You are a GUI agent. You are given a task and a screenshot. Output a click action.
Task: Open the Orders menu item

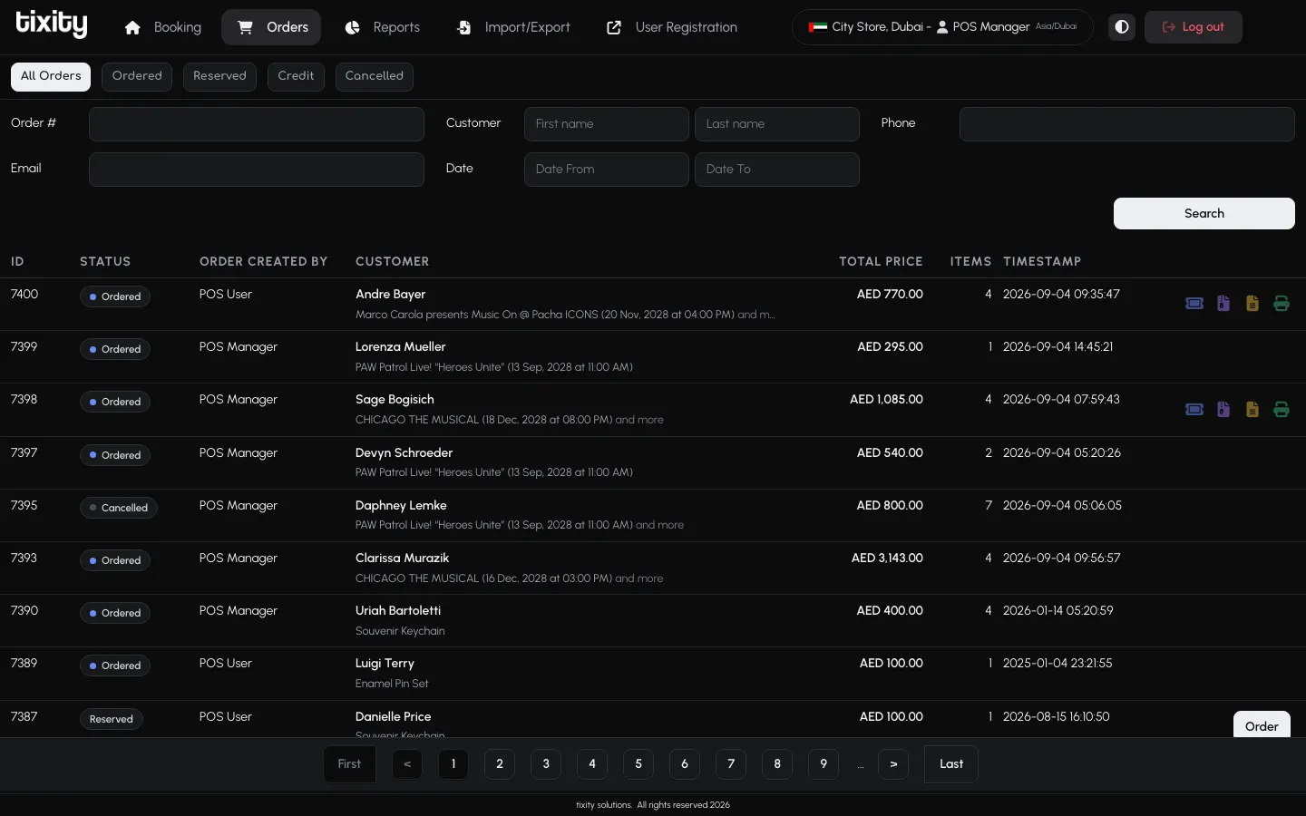point(271,27)
